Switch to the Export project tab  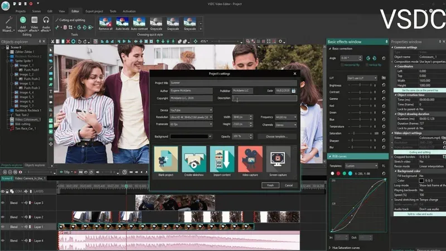coord(94,11)
